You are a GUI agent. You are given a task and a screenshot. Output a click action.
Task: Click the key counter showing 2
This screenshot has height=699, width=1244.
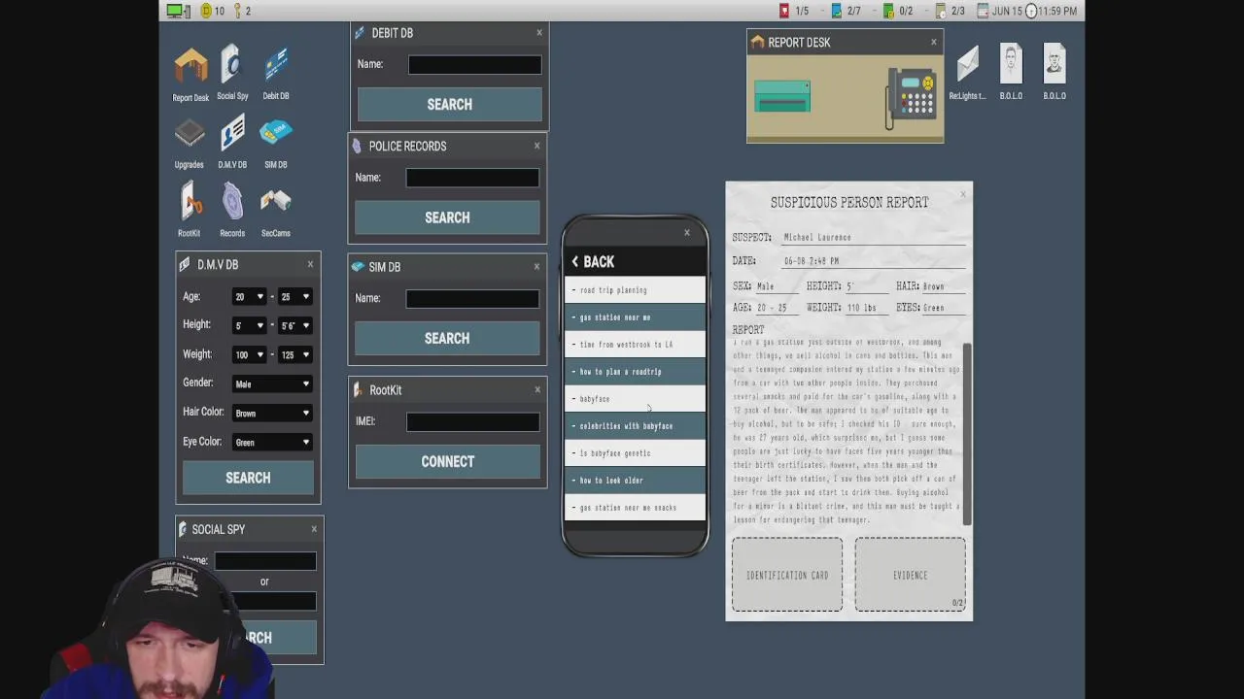pyautogui.click(x=241, y=11)
